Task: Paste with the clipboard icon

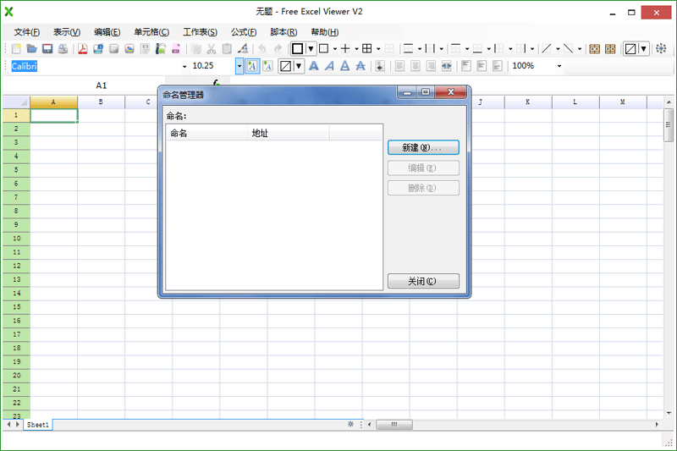Action: [227, 49]
